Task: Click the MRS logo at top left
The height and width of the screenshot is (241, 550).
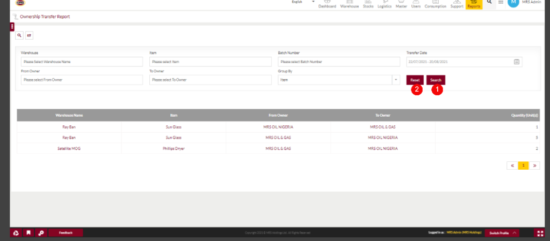Action: coord(21,3)
